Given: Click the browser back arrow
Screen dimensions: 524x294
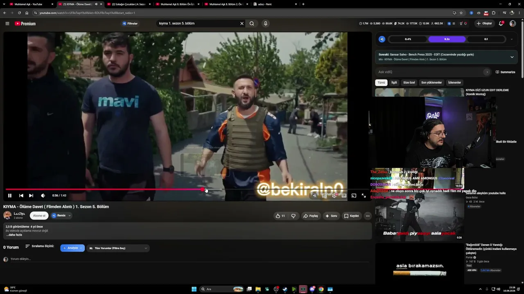Looking at the screenshot, I should 5,13.
